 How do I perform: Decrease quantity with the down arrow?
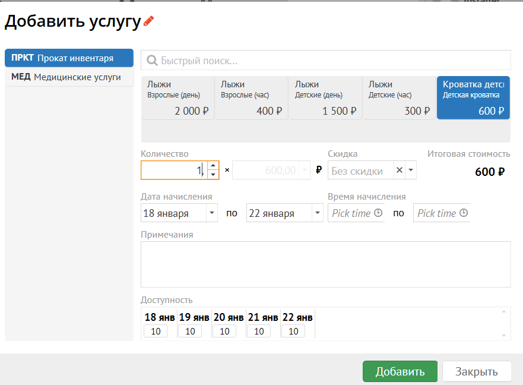(x=213, y=175)
